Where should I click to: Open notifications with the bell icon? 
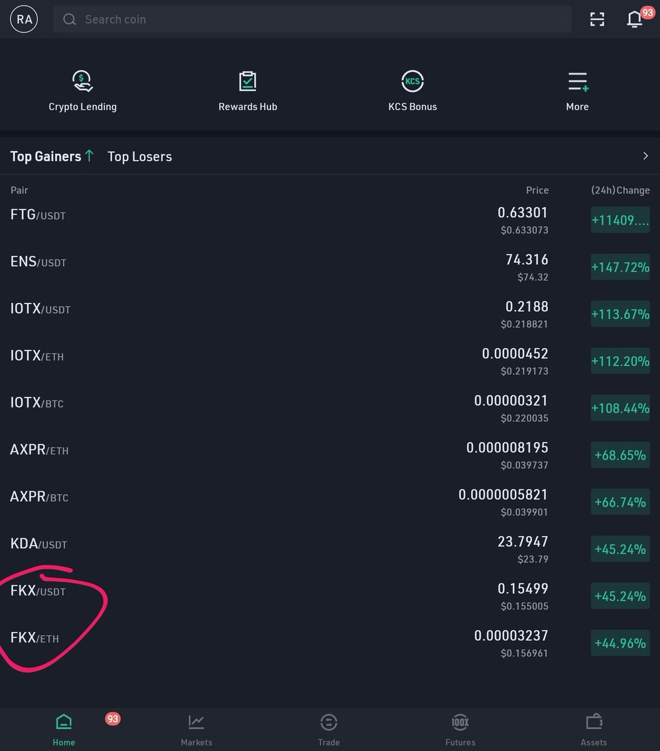click(634, 19)
